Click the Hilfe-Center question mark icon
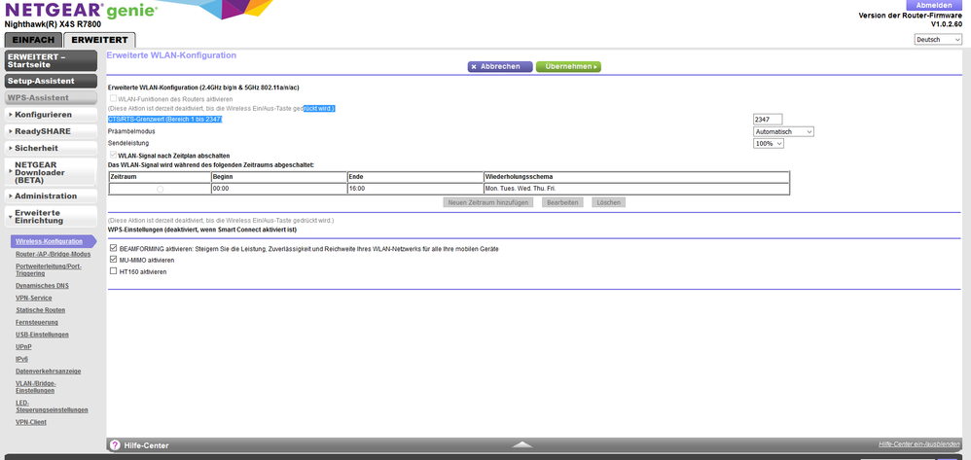Screen dimensions: 971x460 (115, 445)
